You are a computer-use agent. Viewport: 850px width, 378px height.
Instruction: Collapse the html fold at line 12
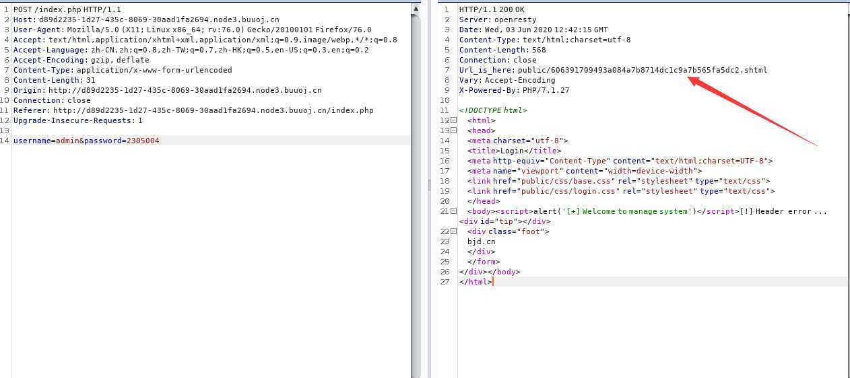(x=454, y=120)
